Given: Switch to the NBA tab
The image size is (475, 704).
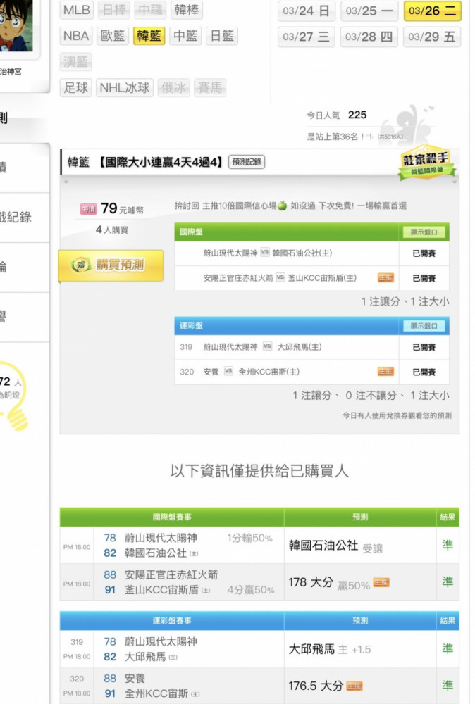Looking at the screenshot, I should [76, 36].
